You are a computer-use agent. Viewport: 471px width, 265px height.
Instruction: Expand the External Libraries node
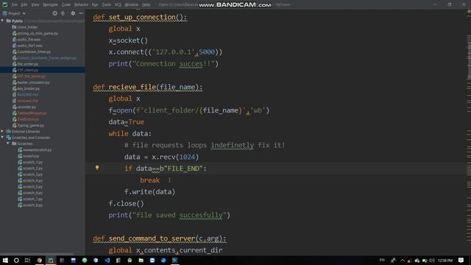coord(2,132)
